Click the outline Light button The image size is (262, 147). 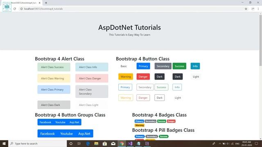click(178, 98)
